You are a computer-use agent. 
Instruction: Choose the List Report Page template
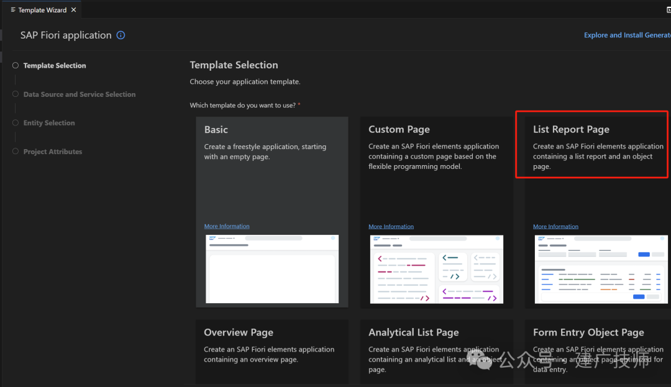(598, 212)
